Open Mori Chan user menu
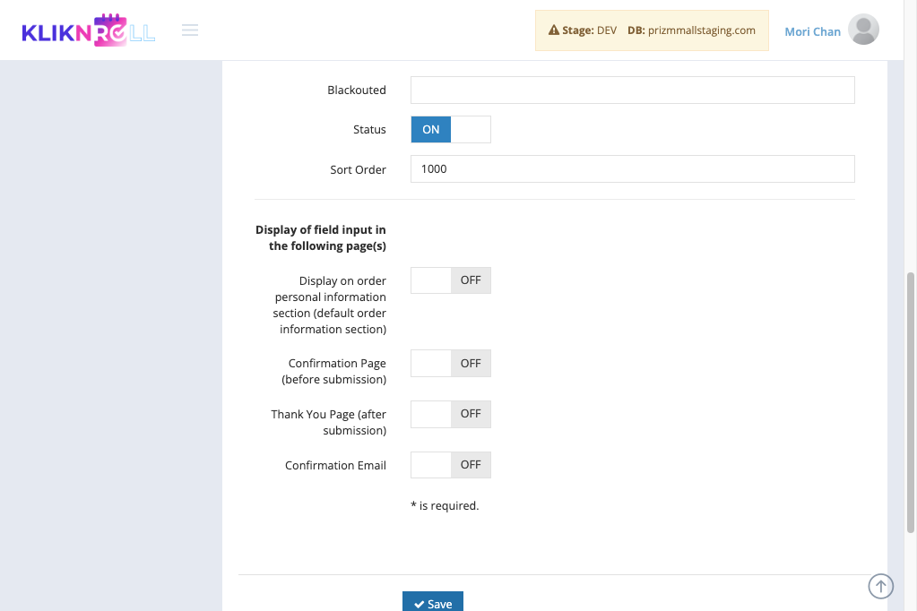Screen dimensions: 917x611 point(812,31)
